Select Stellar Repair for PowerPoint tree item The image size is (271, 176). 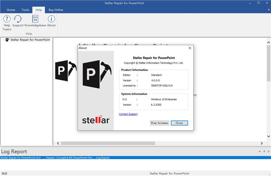point(30,40)
